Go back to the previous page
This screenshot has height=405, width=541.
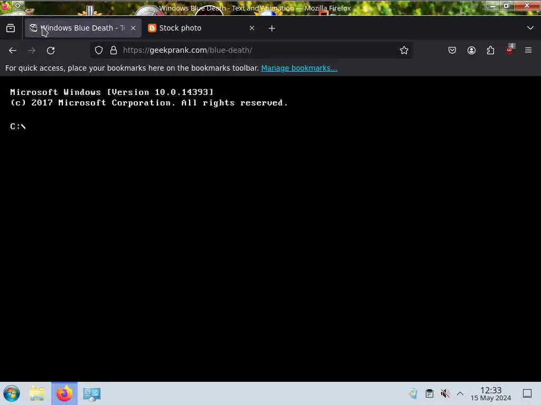click(13, 51)
